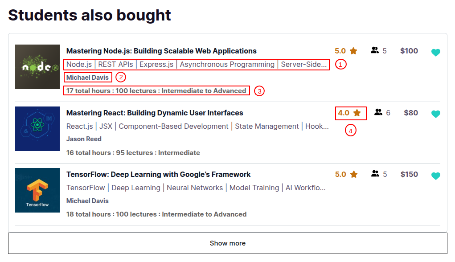Viewport: 455px width, 262px height.
Task: Click the students icon on TensorFlow course
Action: click(x=375, y=174)
